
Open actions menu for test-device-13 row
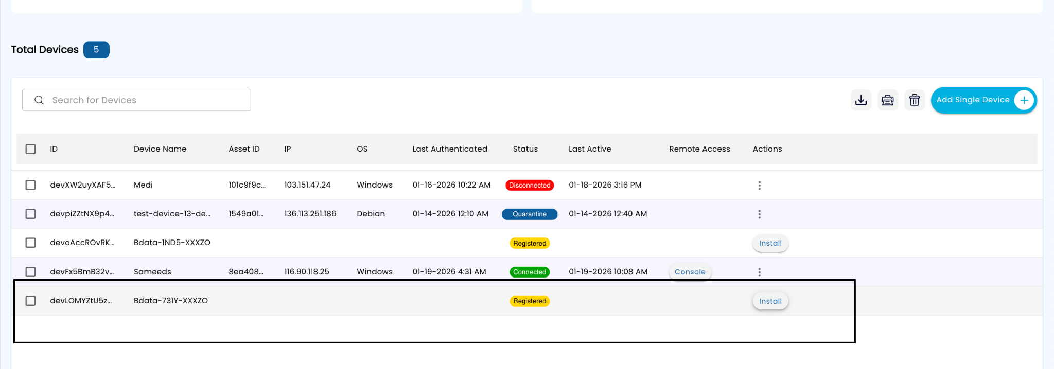coord(759,214)
